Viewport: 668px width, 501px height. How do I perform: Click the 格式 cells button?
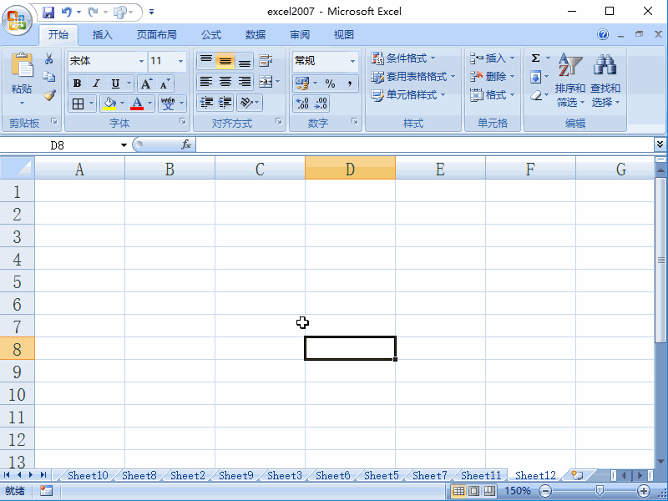tap(492, 95)
